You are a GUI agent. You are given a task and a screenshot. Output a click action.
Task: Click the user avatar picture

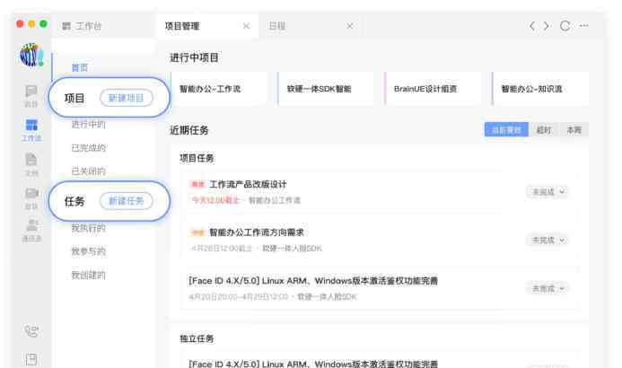coord(31,55)
